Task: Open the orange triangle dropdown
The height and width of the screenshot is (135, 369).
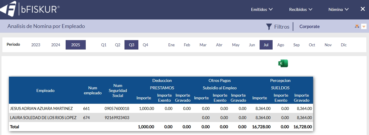Action: pos(364,27)
